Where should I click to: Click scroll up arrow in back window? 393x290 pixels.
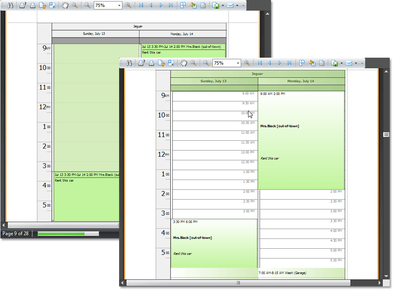coord(267,14)
